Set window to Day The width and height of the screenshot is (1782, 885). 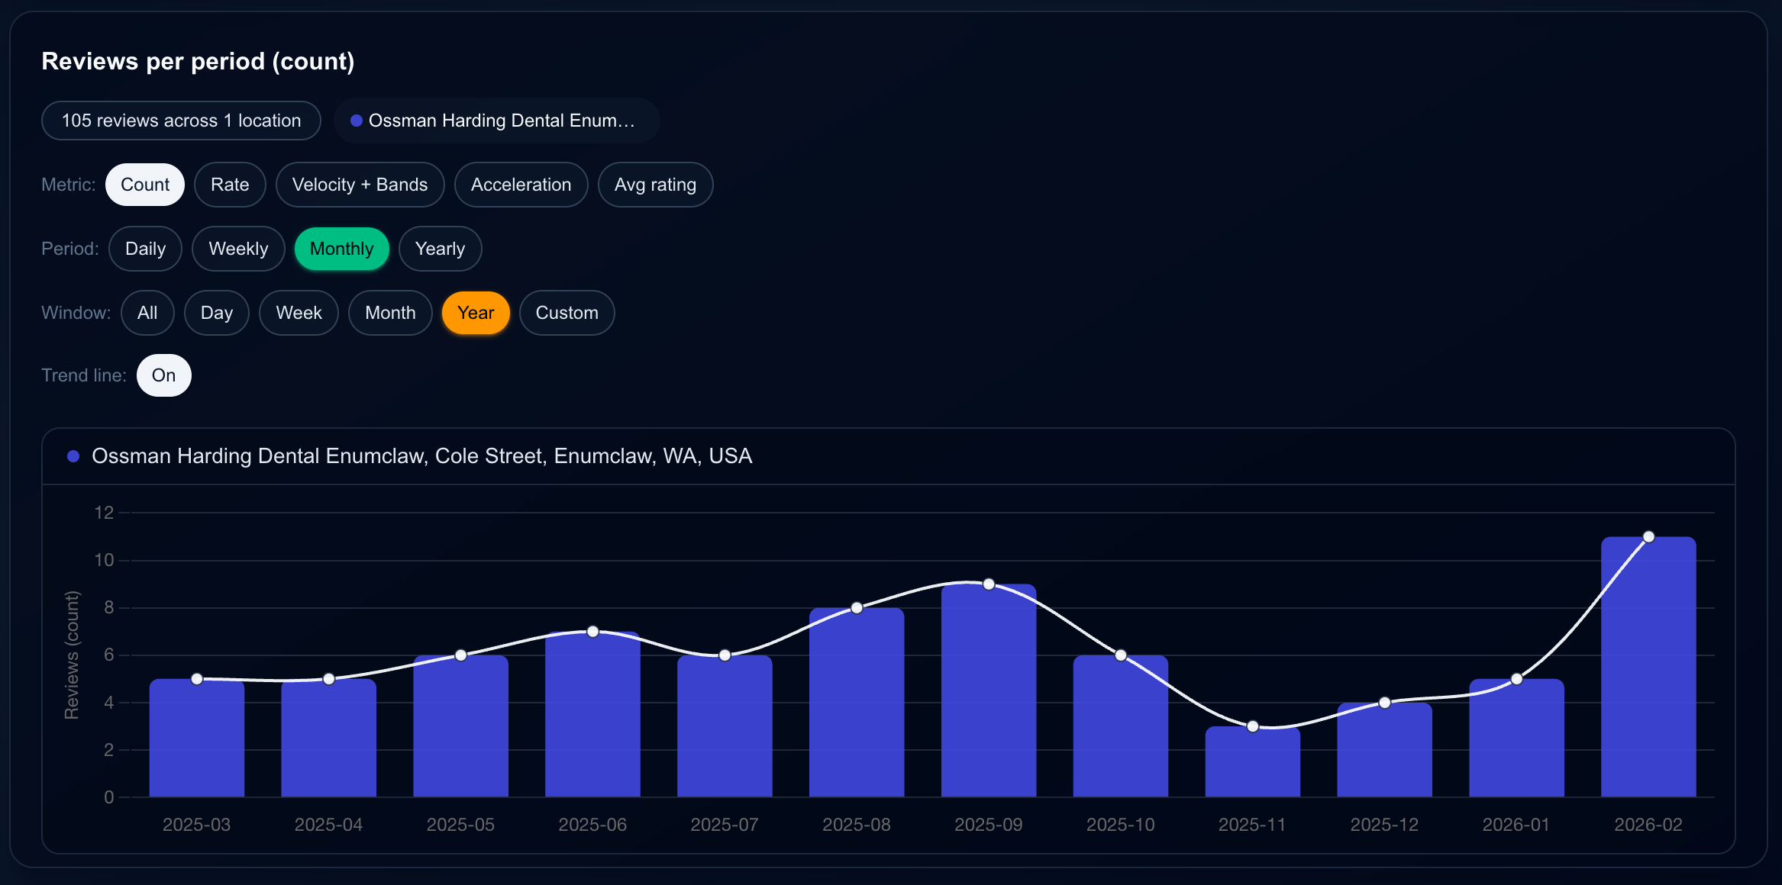217,313
